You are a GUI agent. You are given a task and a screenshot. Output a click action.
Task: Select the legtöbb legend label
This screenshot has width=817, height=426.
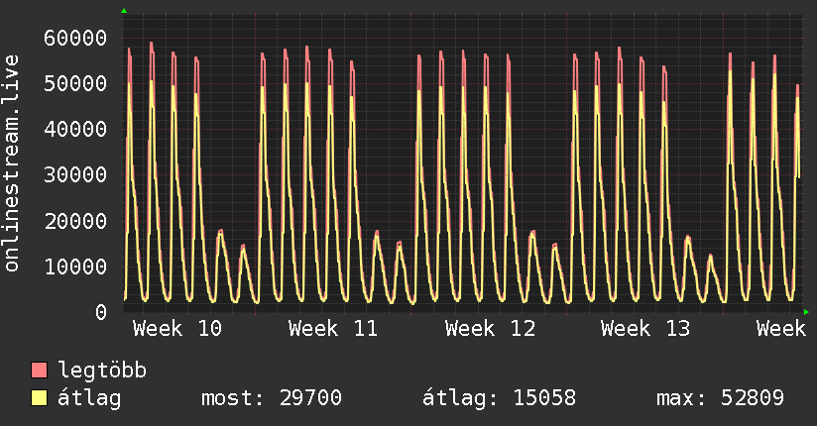(102, 371)
